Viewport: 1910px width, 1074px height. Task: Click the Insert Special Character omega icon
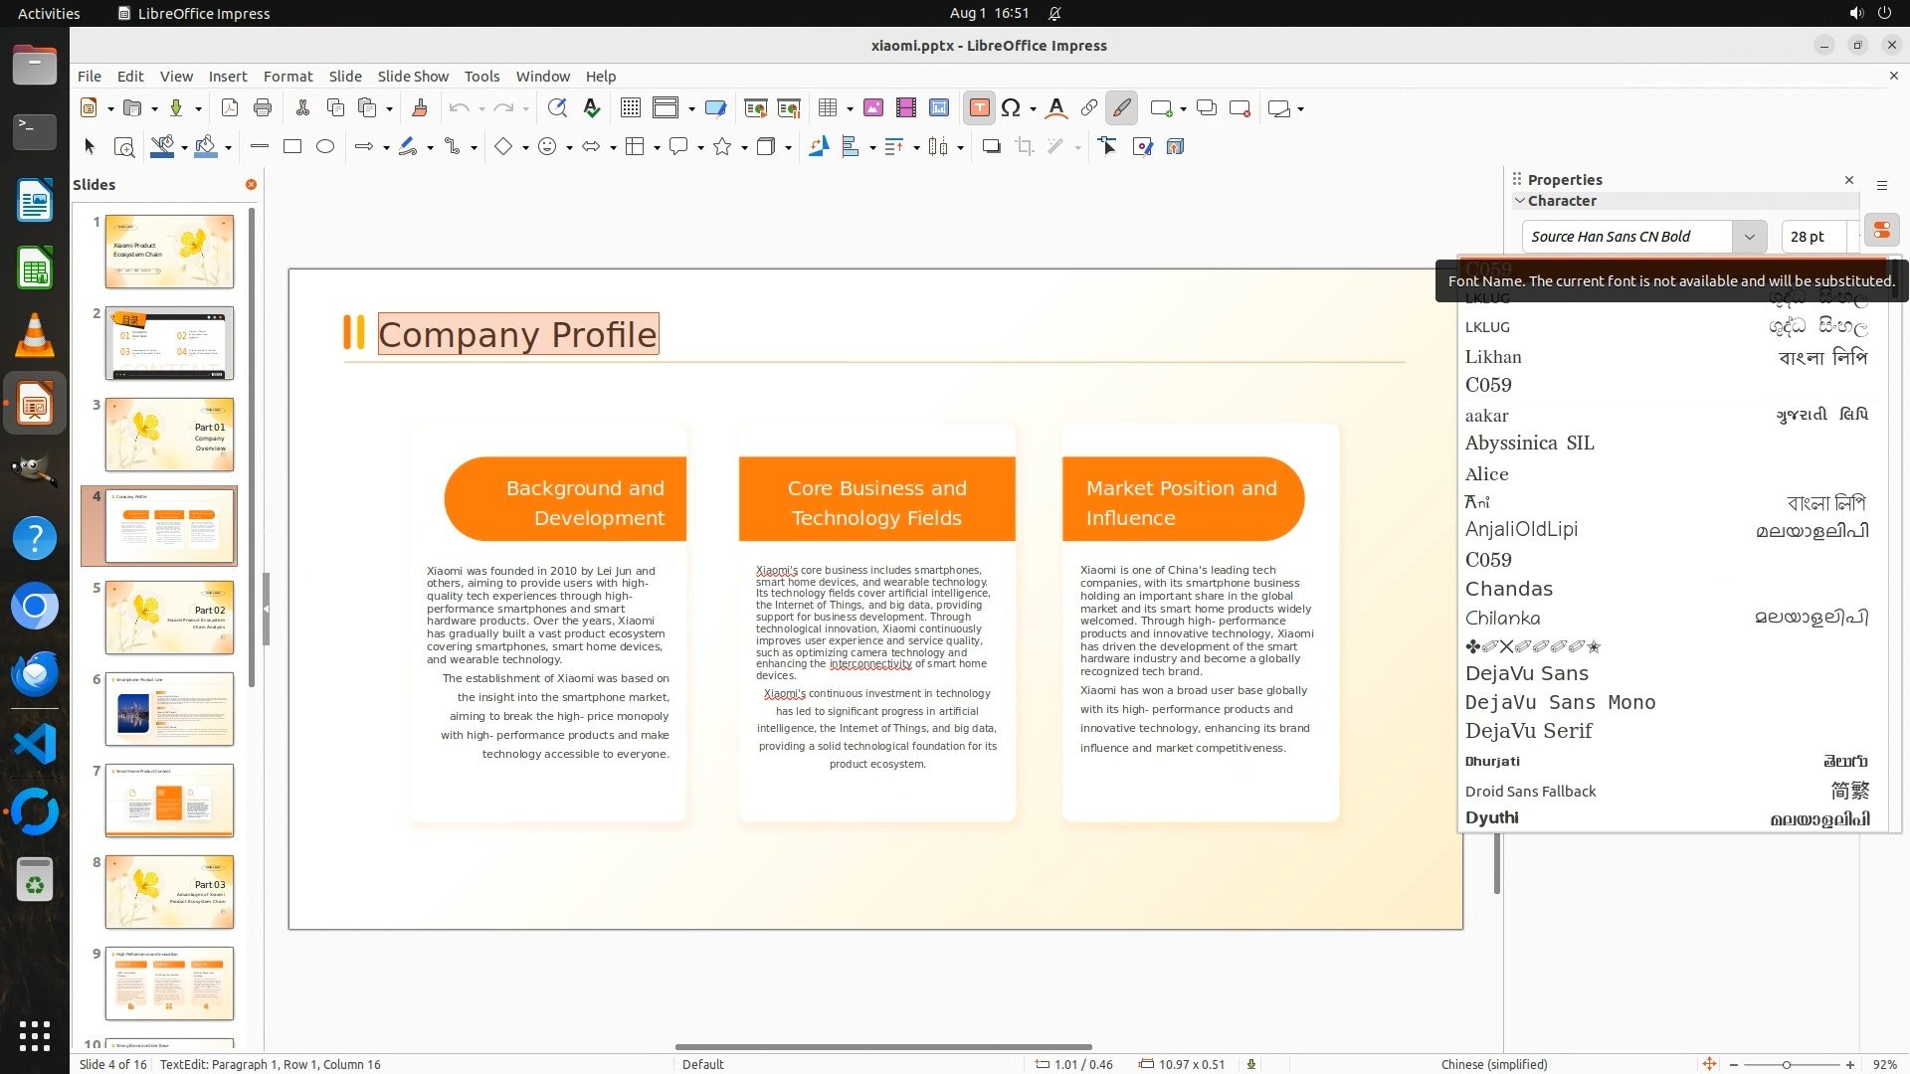point(1011,108)
